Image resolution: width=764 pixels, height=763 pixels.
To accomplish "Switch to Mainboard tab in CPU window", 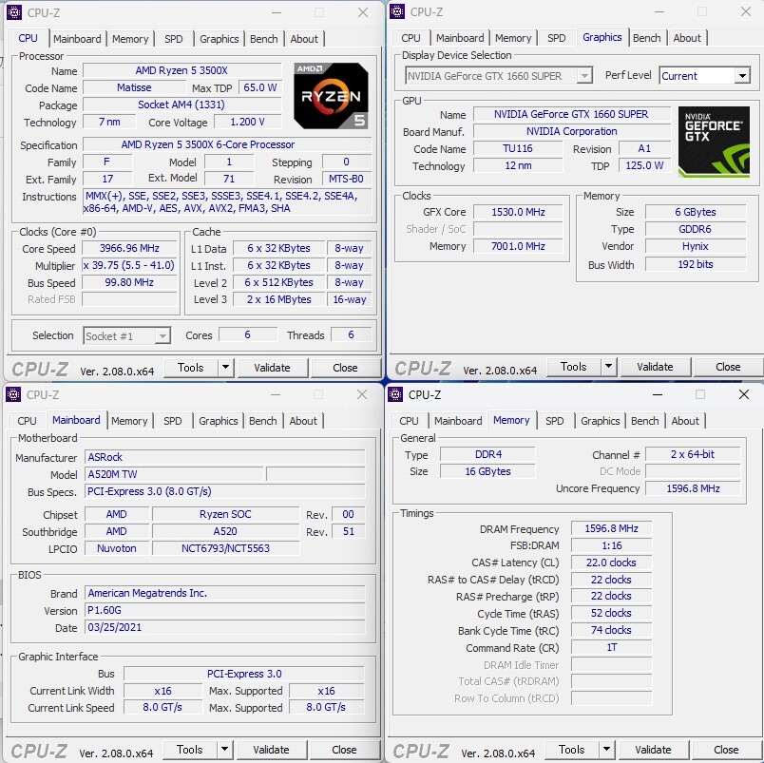I will click(77, 39).
